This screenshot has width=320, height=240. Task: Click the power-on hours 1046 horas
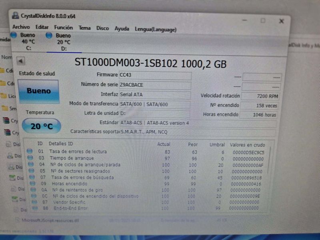[258, 115]
